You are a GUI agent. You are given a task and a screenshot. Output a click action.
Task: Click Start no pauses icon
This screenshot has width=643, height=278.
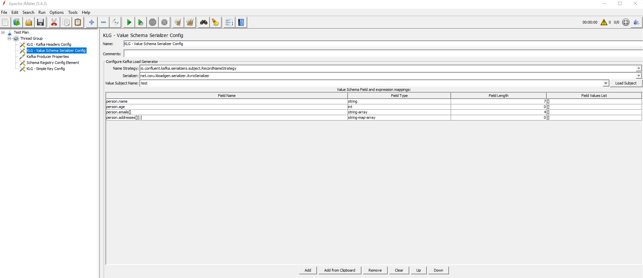[141, 23]
